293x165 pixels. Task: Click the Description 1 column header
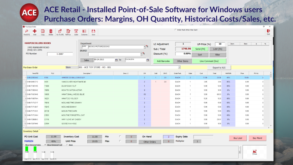pyautogui.click(x=87, y=73)
